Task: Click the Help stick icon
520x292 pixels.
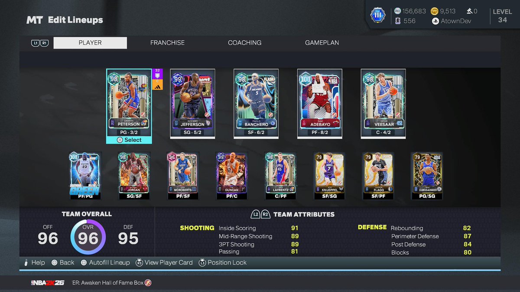Action: coord(26,263)
